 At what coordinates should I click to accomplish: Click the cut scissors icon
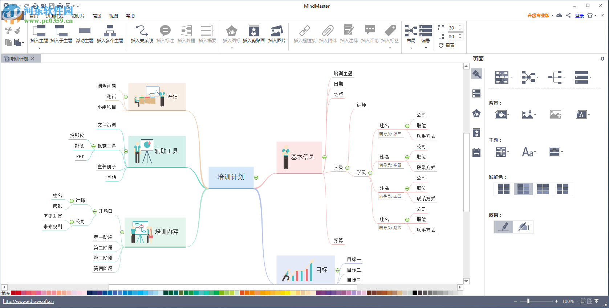tap(8, 31)
